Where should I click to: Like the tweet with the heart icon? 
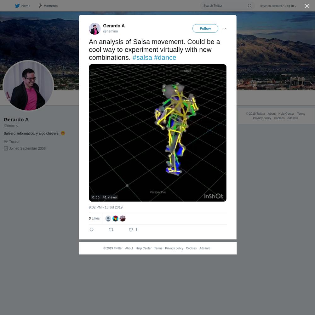[x=131, y=230]
